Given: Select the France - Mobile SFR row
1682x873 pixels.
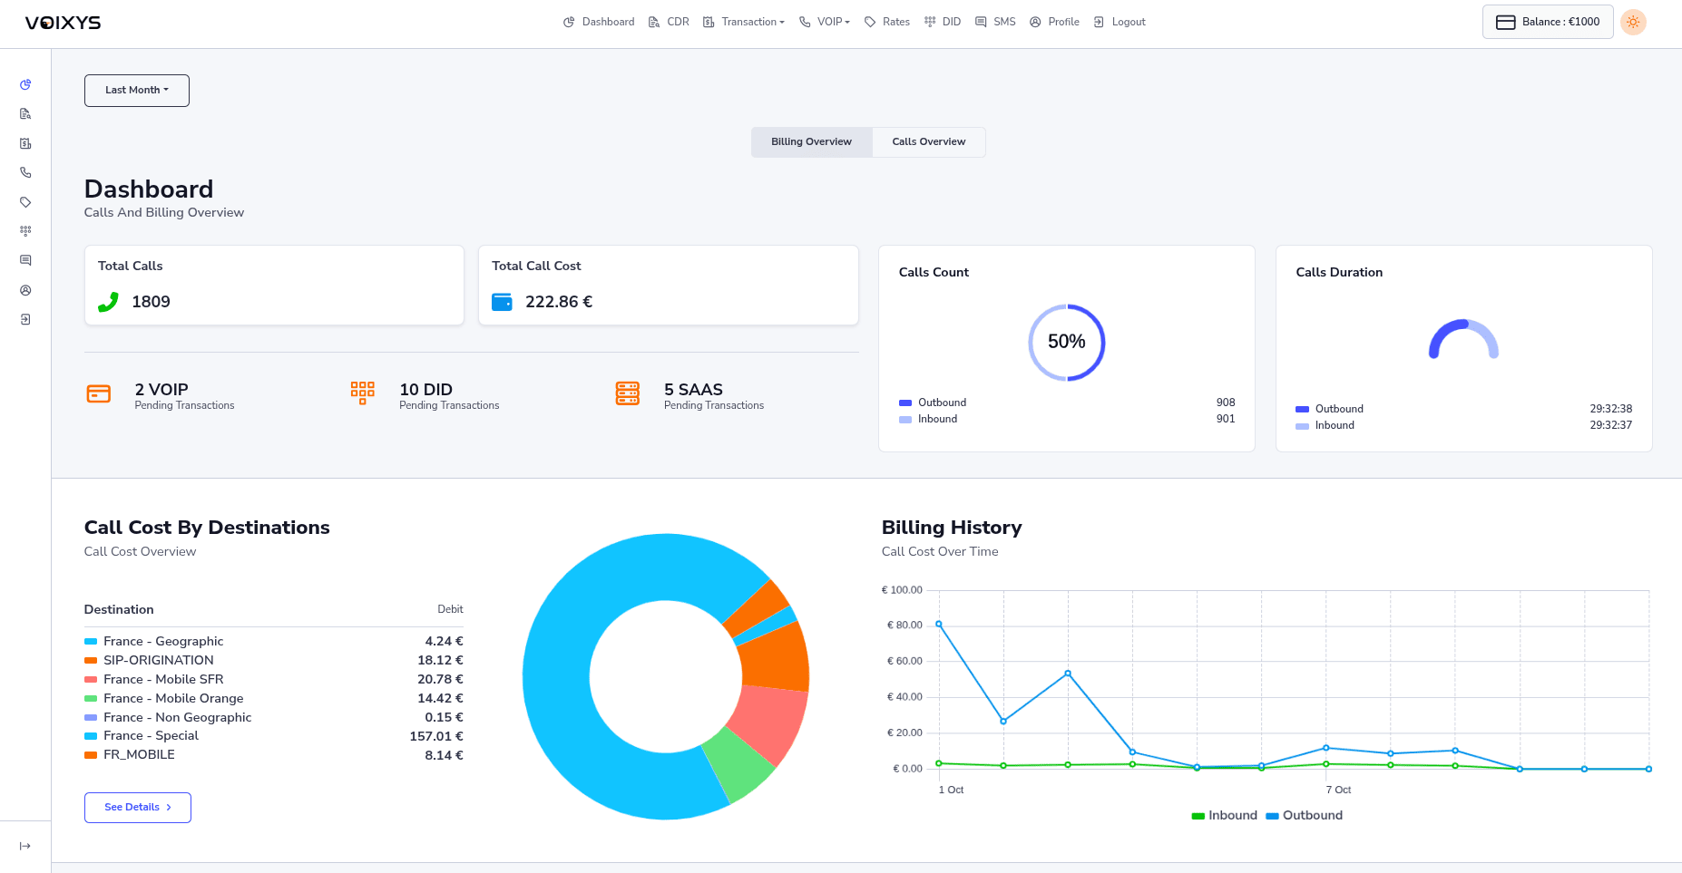Looking at the screenshot, I should tap(274, 680).
